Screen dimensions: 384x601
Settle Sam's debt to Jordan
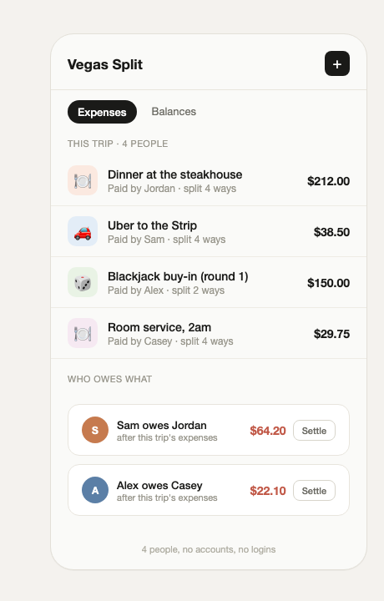(x=314, y=431)
